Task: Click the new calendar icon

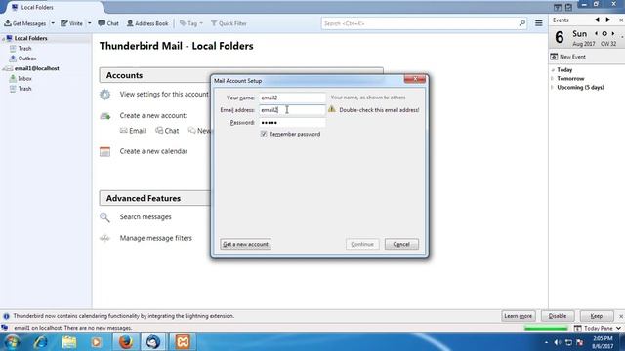Action: 104,152
